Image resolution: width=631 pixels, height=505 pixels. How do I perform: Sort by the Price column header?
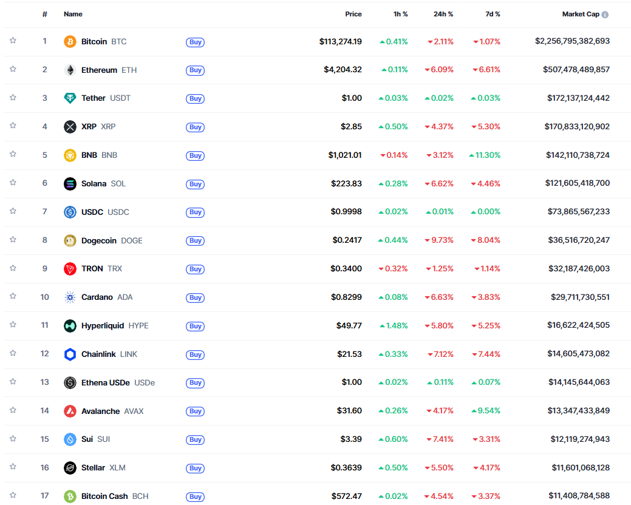click(353, 14)
